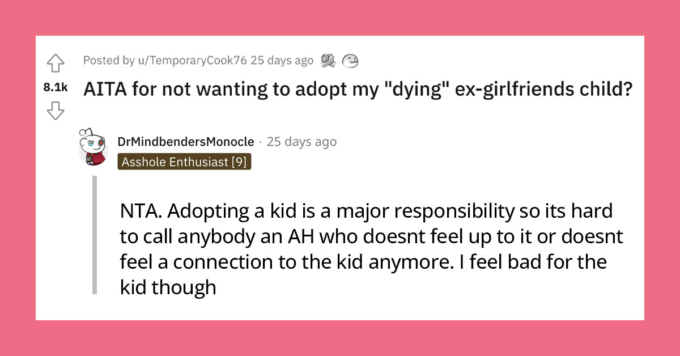Click the comment's 25 days ago timestamp
680x356 pixels.
pyautogui.click(x=302, y=142)
